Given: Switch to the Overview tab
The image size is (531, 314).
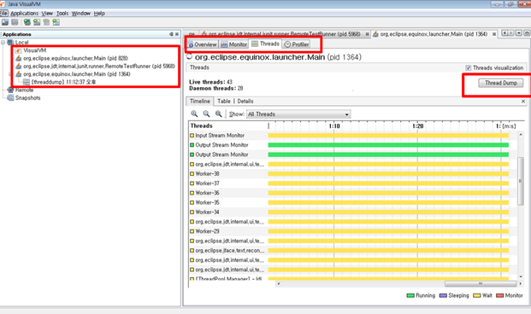Looking at the screenshot, I should coord(202,44).
